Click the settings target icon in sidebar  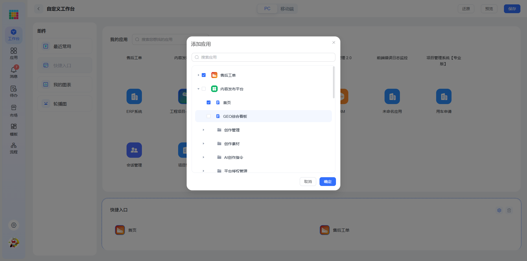pyautogui.click(x=14, y=225)
